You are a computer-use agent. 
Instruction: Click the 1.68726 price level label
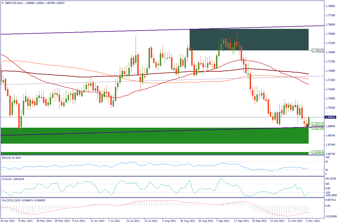318,128
